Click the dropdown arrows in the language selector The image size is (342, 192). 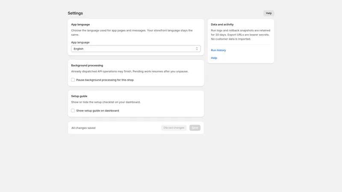pos(197,49)
